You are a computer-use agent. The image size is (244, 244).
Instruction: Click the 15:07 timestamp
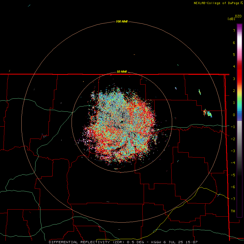click(x=192, y=242)
